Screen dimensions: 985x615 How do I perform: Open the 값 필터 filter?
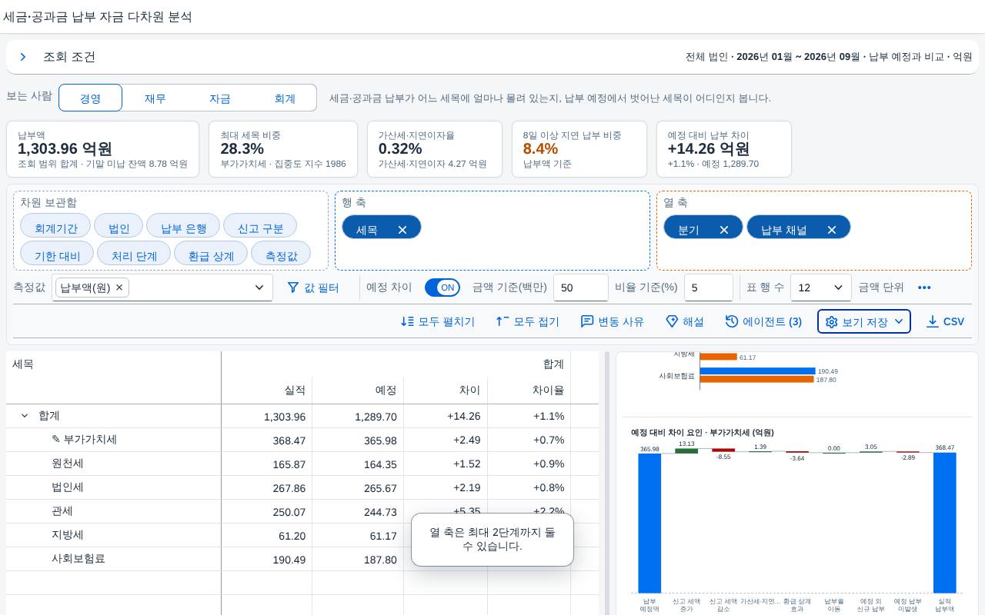pyautogui.click(x=313, y=288)
